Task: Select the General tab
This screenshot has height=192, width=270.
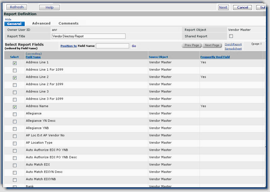Action: pos(14,24)
